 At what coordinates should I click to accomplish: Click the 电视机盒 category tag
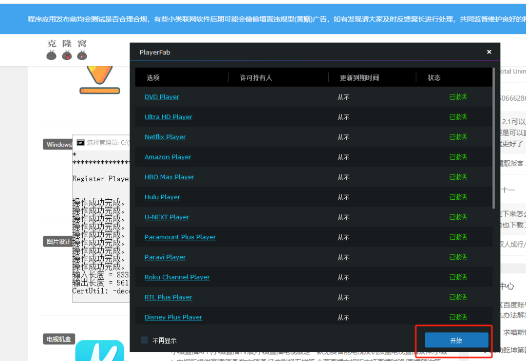tap(59, 339)
